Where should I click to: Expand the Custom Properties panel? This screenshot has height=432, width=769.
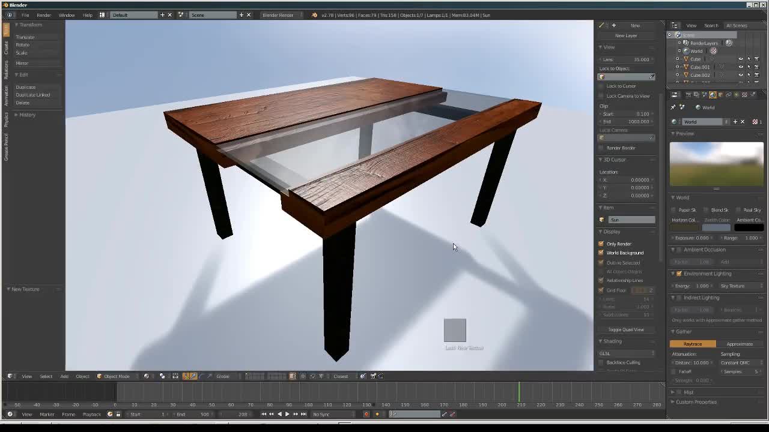[695, 402]
